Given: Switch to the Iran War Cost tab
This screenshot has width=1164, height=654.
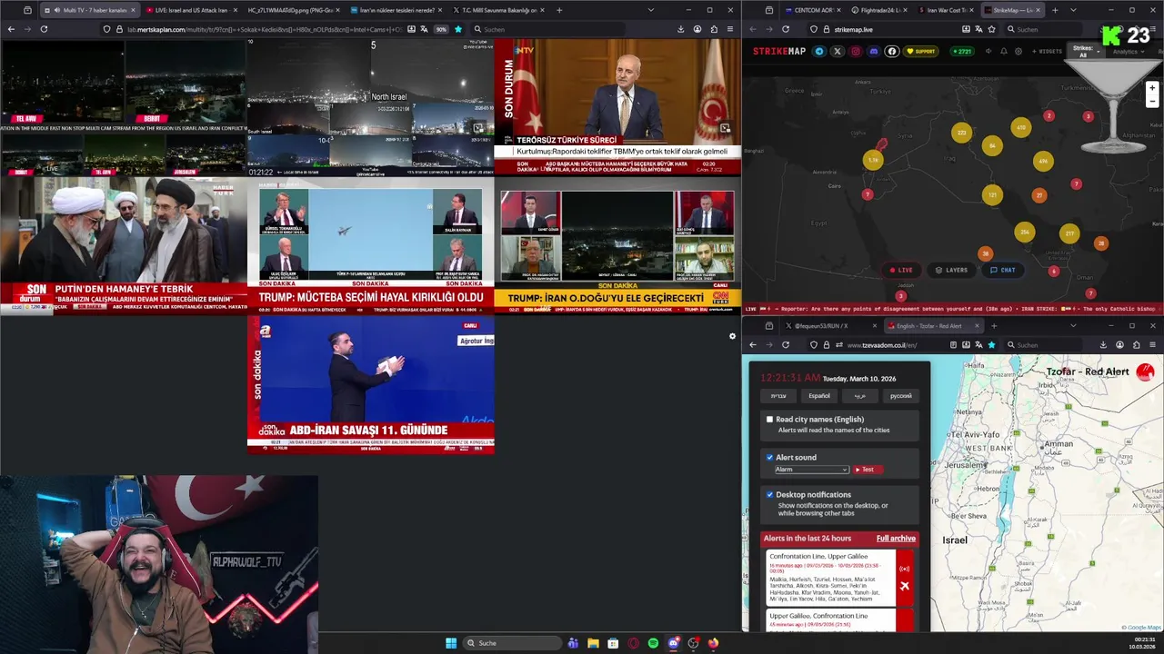Looking at the screenshot, I should (945, 10).
